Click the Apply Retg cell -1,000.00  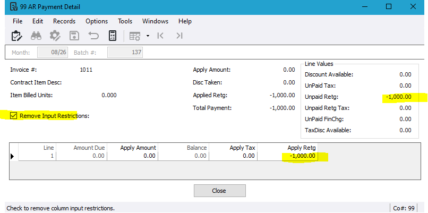(287, 156)
